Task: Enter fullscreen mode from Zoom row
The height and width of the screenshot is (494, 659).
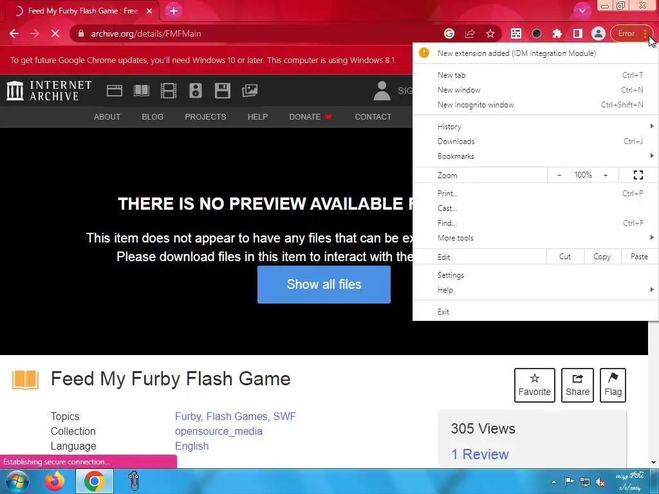Action: click(x=638, y=175)
